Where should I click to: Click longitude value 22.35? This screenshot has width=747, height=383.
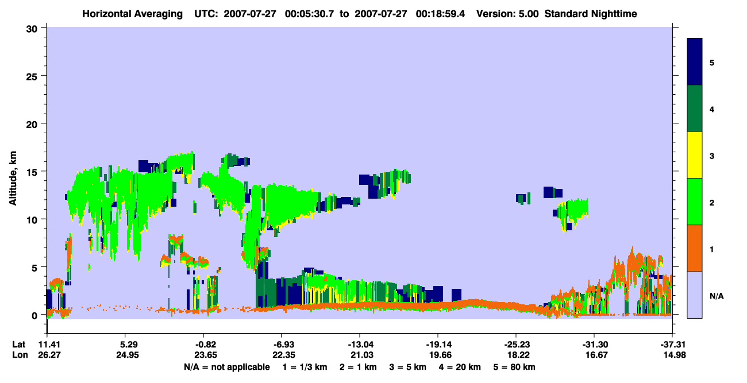point(284,355)
